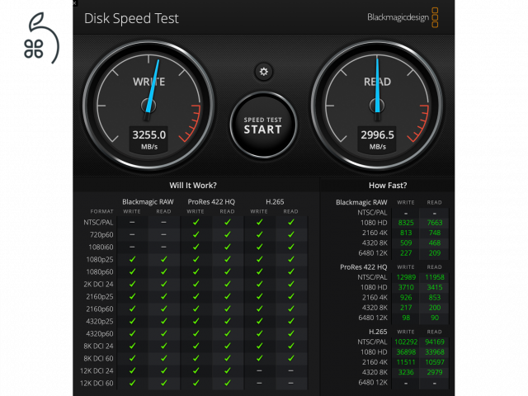
Task: Open the gear settings icon
Action: point(264,72)
